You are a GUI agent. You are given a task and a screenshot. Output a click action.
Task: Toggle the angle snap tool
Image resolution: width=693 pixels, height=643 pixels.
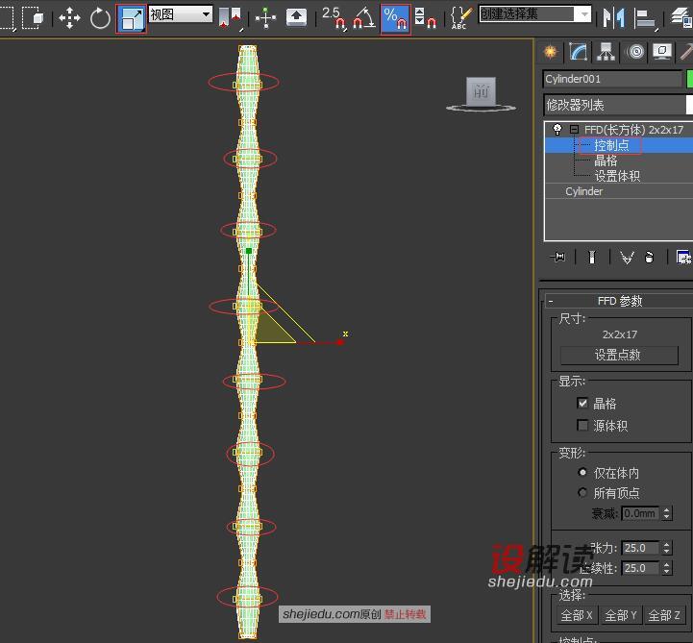(363, 18)
